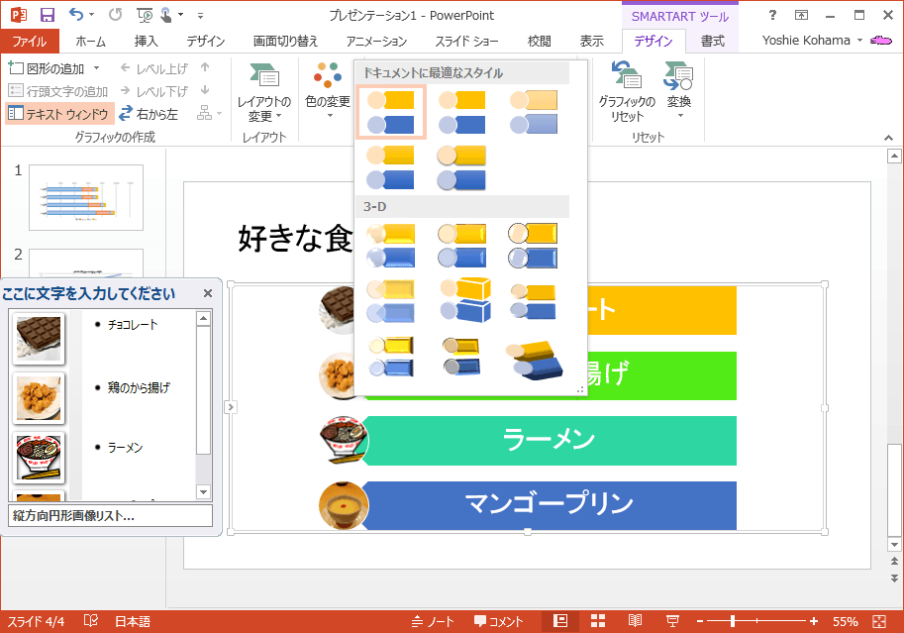Screen dimensions: 904x633
Task: Select the first 3-D style in first row
Action: pyautogui.click(x=391, y=246)
